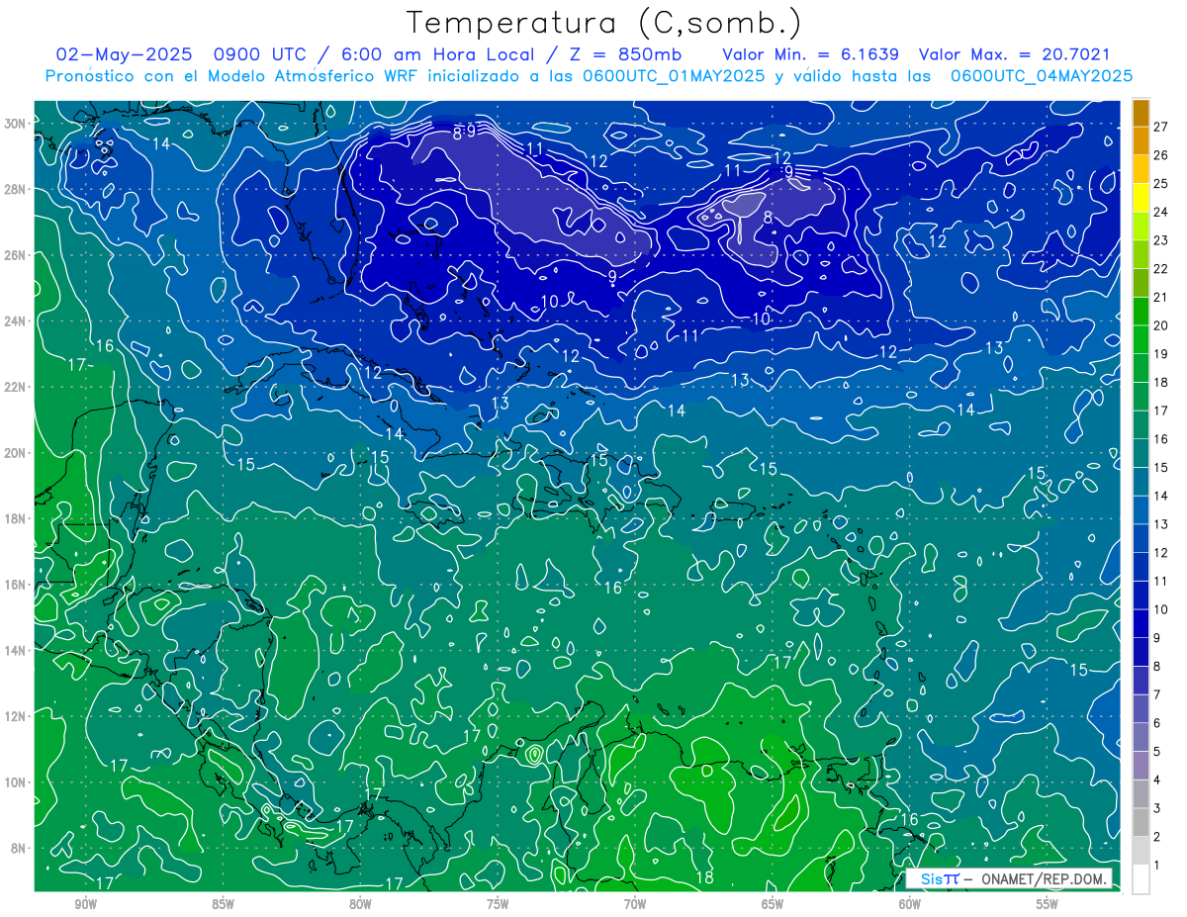Click the white swatch at the color scale bottom

[x=1141, y=879]
